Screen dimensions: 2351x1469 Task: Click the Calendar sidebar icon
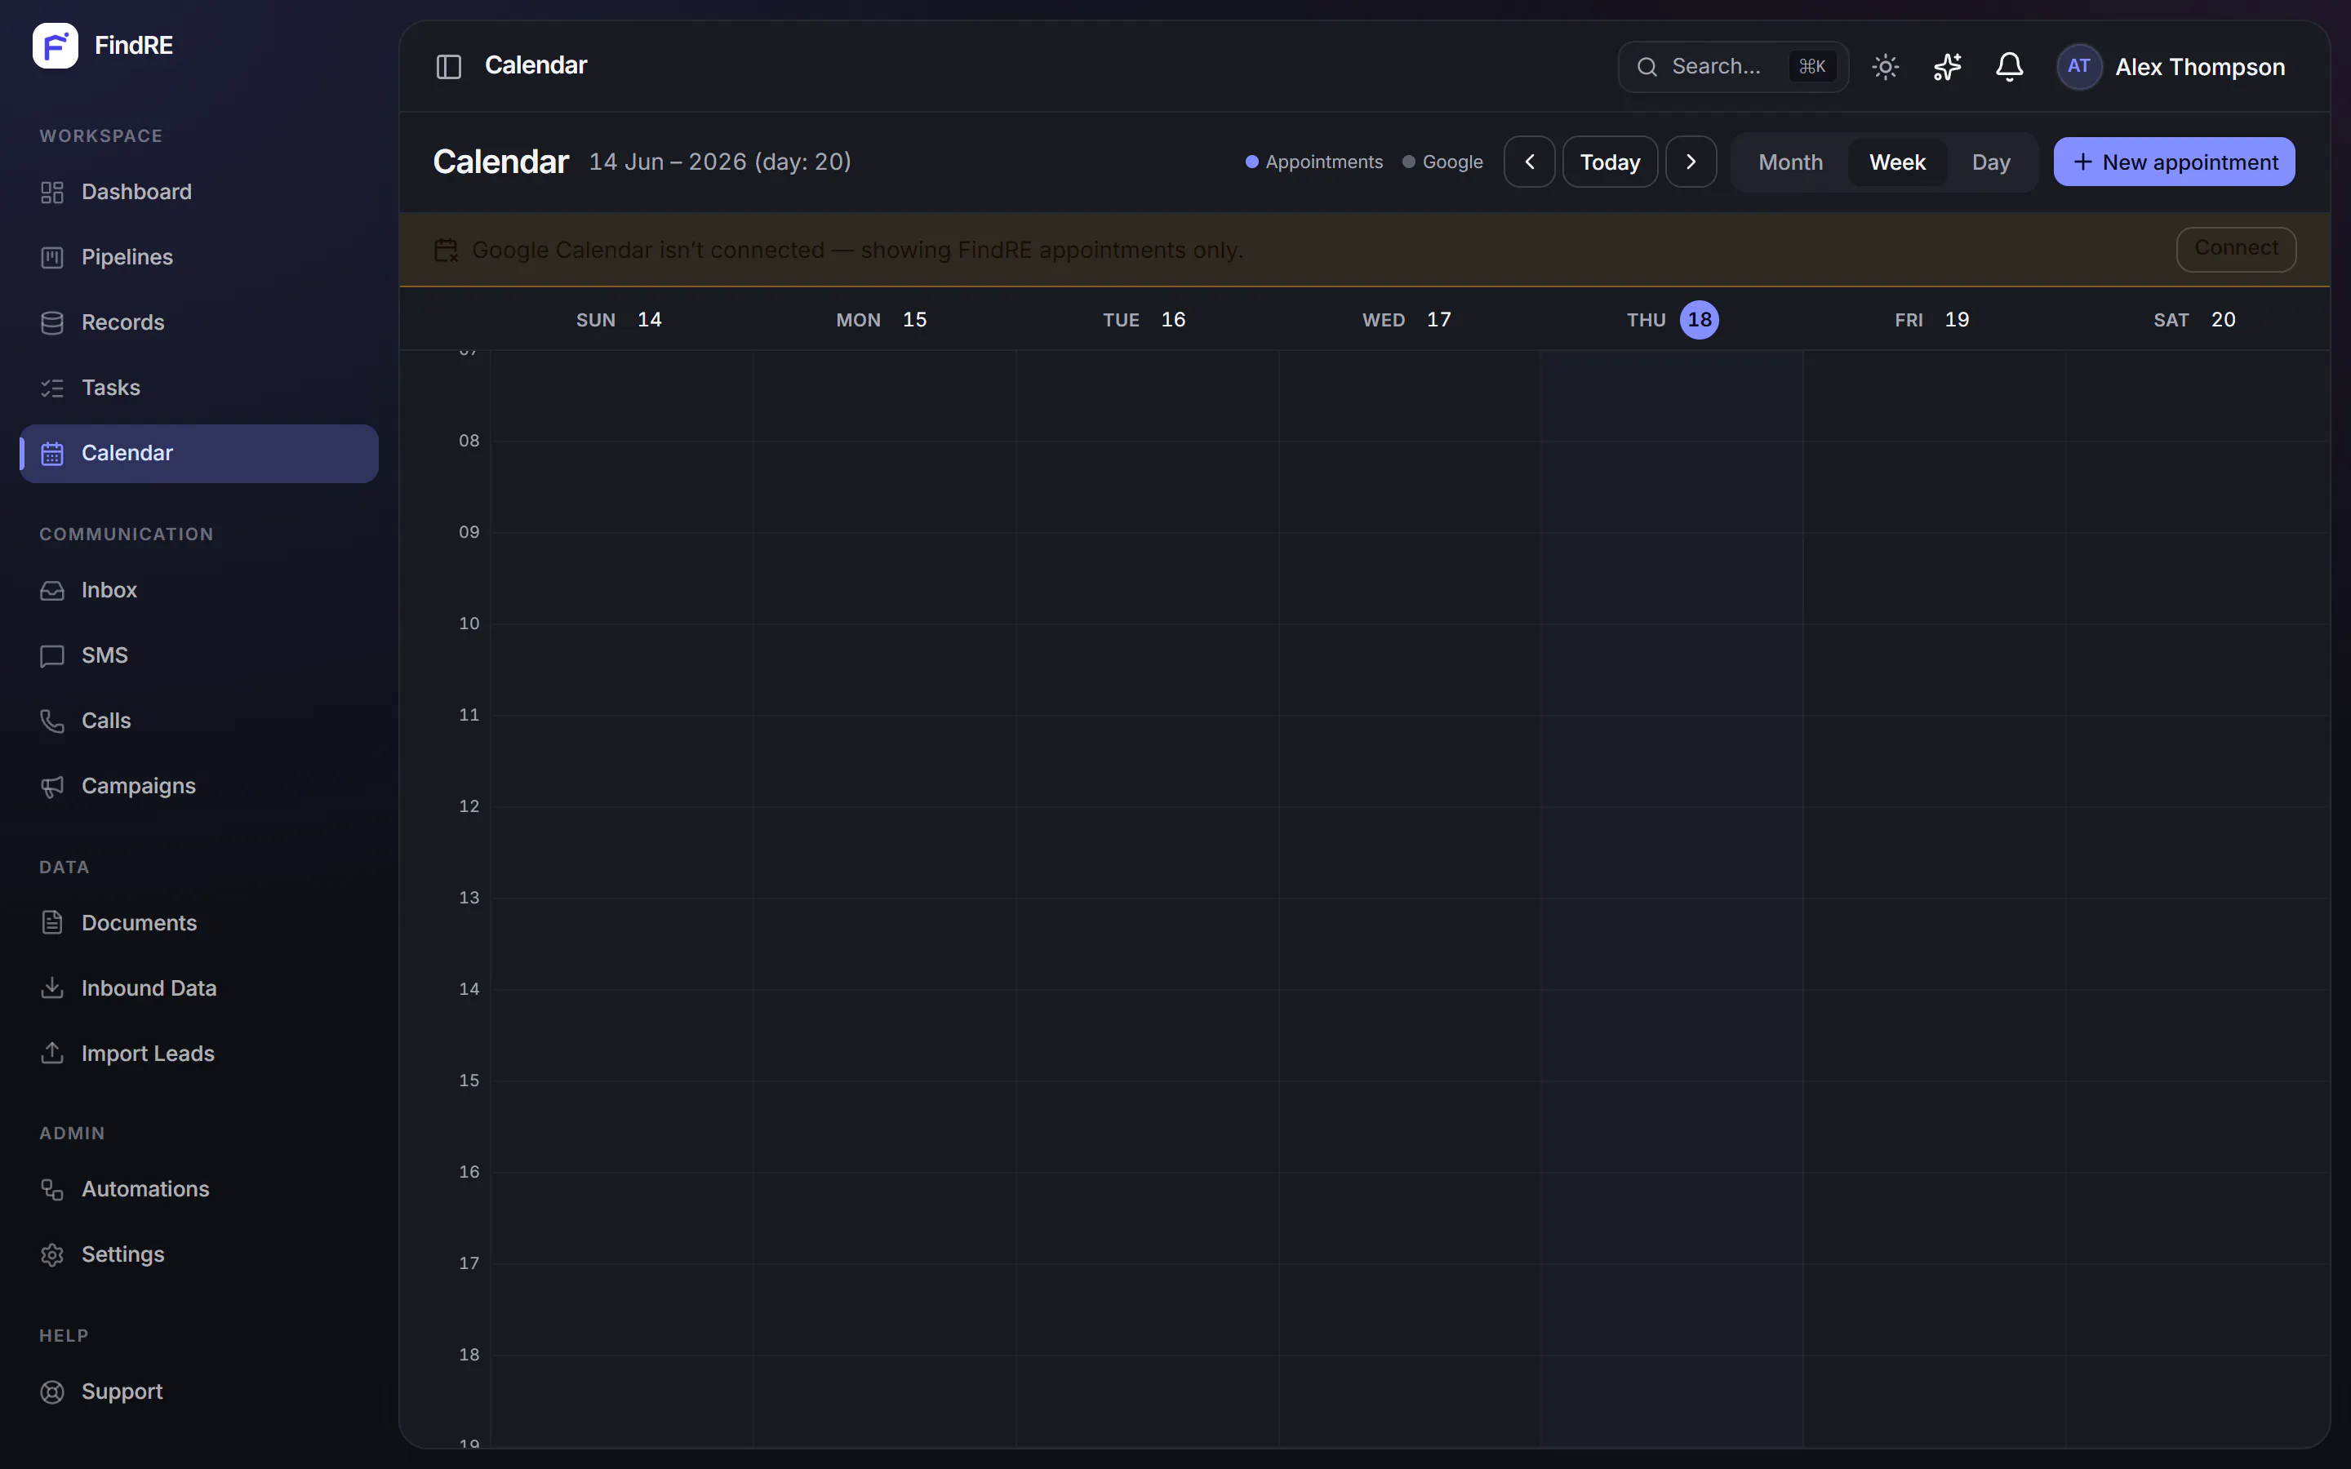[x=52, y=454]
